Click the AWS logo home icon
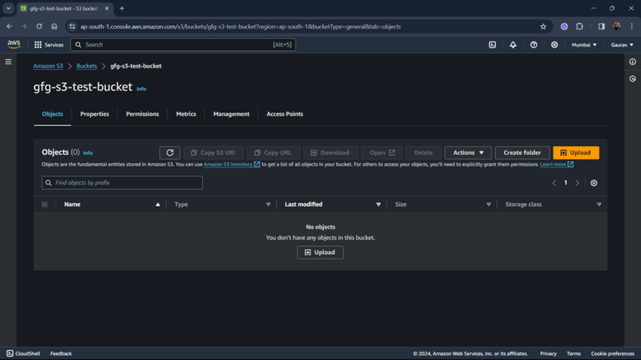641x360 pixels. [14, 44]
